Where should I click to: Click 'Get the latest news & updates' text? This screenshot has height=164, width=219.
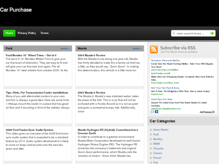coord(179,52)
